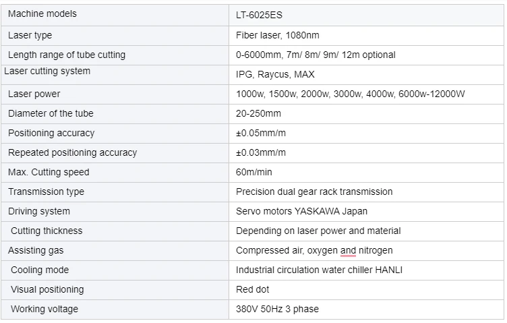507x323 pixels.
Task: Click the ±0.05mm/m positioning accuracy value
Action: (x=261, y=134)
